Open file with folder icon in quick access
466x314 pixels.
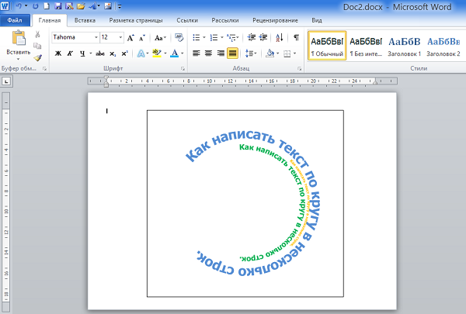click(81, 6)
